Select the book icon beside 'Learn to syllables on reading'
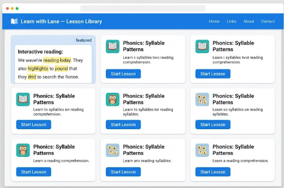Image resolution: width=284 pixels, height=188 pixels. [23, 100]
